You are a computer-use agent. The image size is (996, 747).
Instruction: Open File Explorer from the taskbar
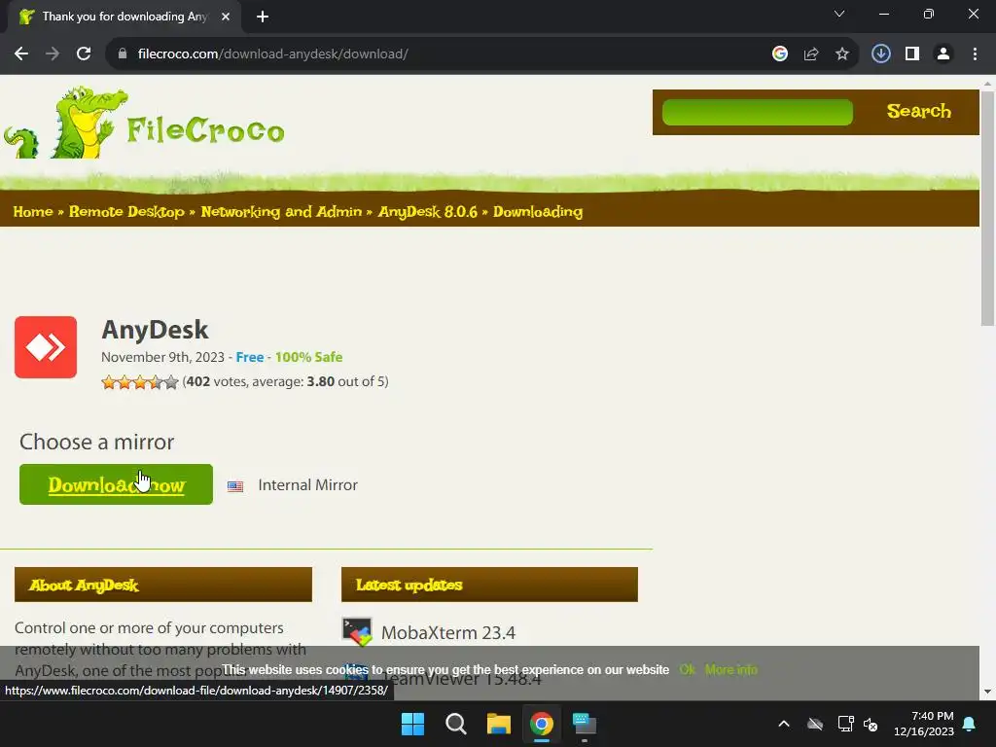tap(499, 724)
